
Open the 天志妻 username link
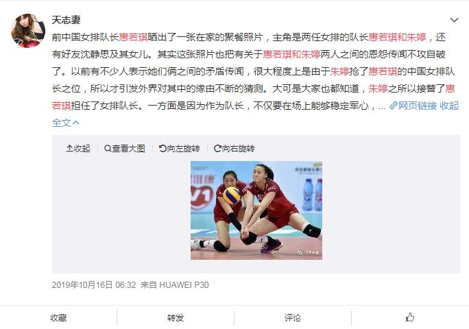point(66,20)
